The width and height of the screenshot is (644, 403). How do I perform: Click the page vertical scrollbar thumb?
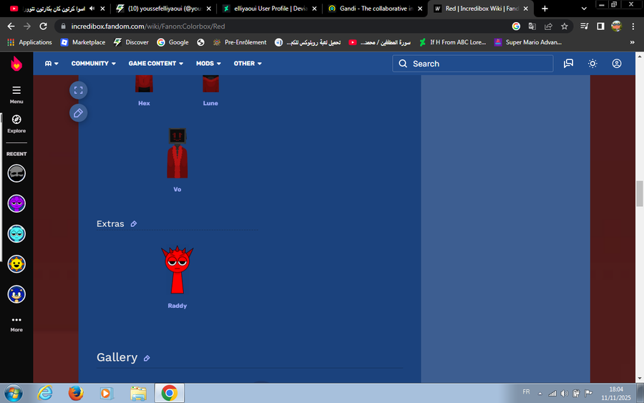[x=640, y=193]
